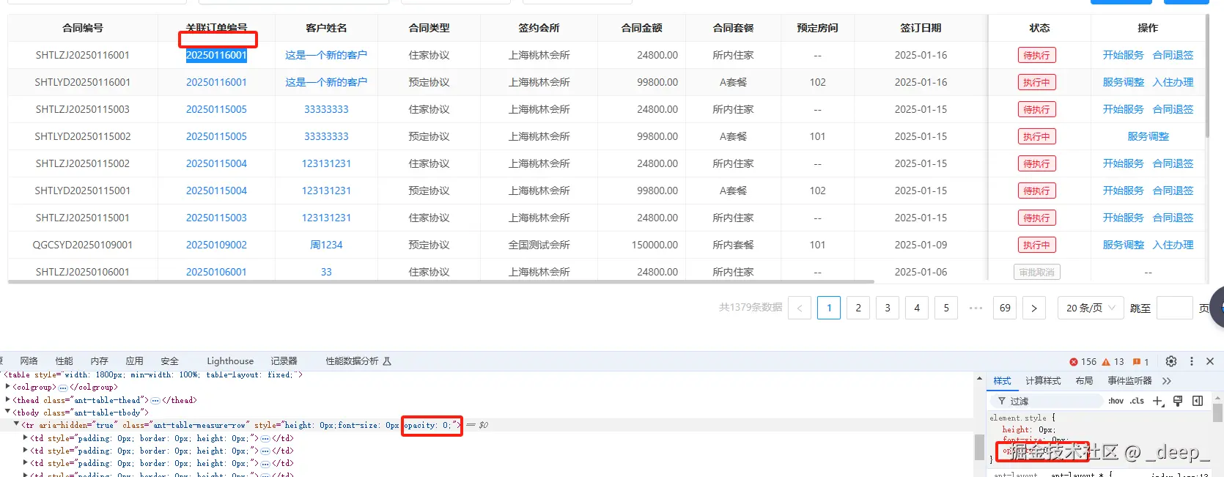Image resolution: width=1224 pixels, height=477 pixels.
Task: Click the table horizontal scrollbar
Action: point(441,281)
